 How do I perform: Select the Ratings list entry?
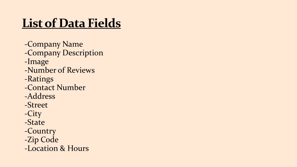[39, 79]
